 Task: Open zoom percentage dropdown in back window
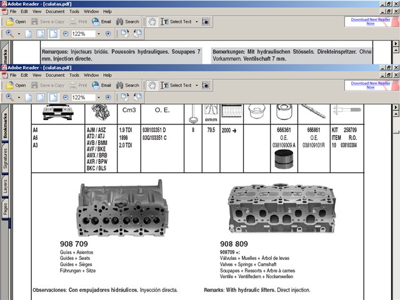99,34
